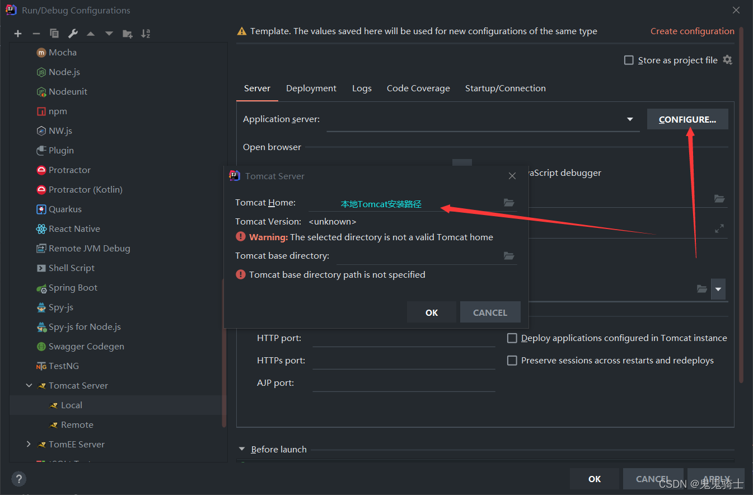The width and height of the screenshot is (753, 495).
Task: Click HTTP port input field
Action: click(x=404, y=338)
